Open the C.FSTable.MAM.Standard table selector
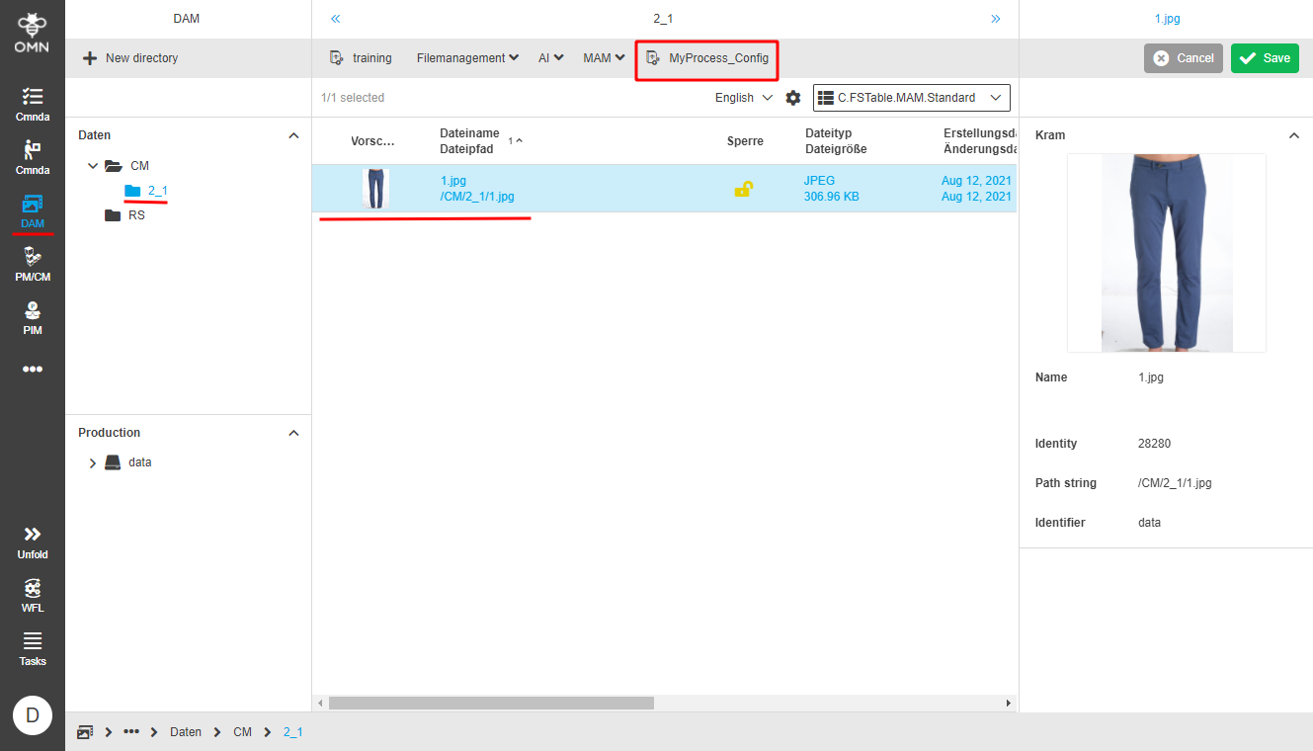The height and width of the screenshot is (751, 1313). (912, 98)
